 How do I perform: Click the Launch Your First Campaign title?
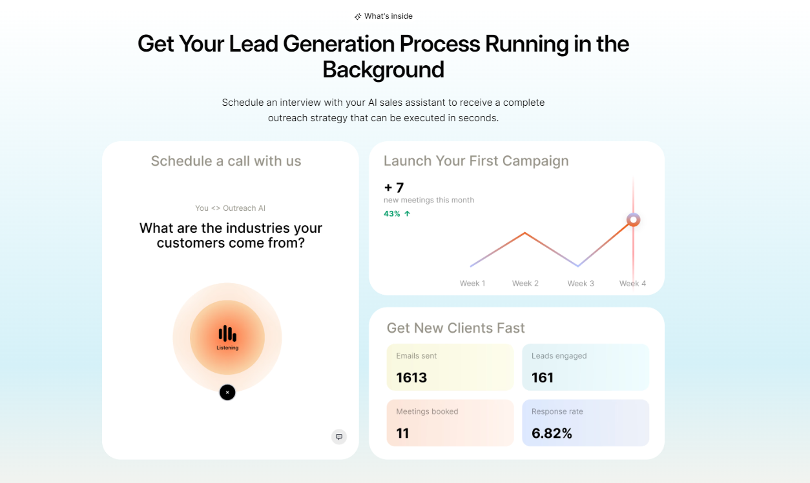tap(476, 161)
